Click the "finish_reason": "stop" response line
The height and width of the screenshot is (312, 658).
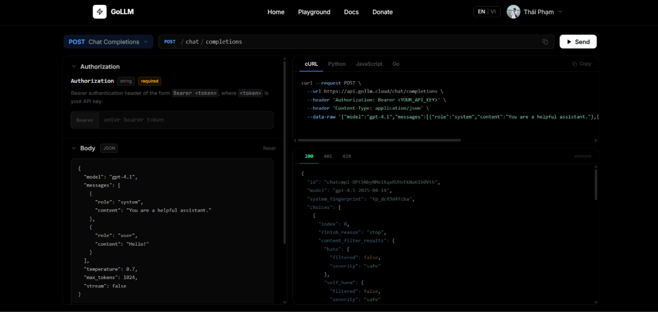click(353, 232)
